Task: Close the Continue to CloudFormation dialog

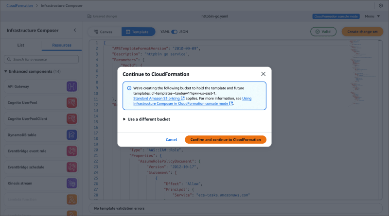Action: tap(263, 74)
